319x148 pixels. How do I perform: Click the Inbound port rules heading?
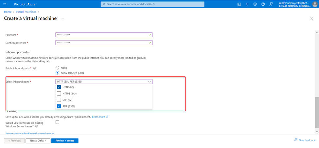pyautogui.click(x=17, y=52)
